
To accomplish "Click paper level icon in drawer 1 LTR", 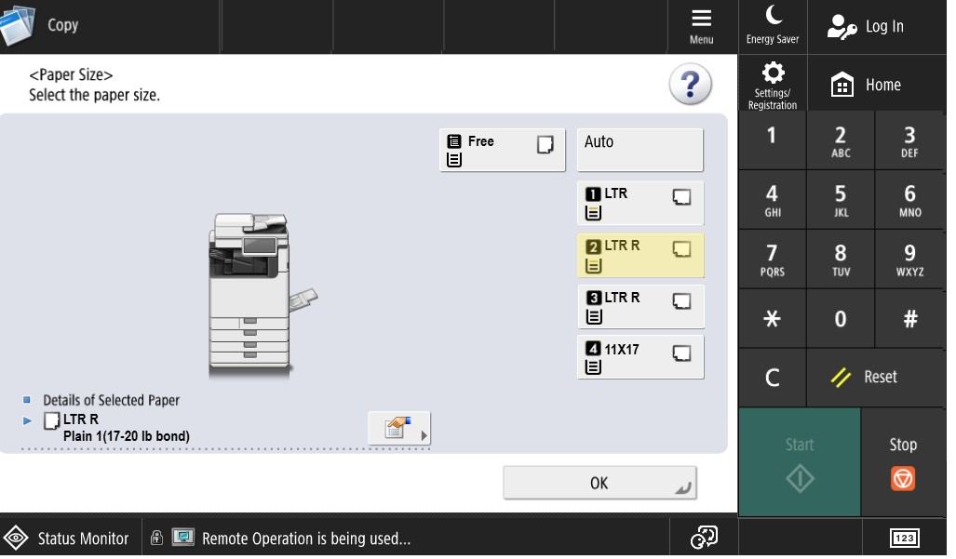I will [593, 212].
